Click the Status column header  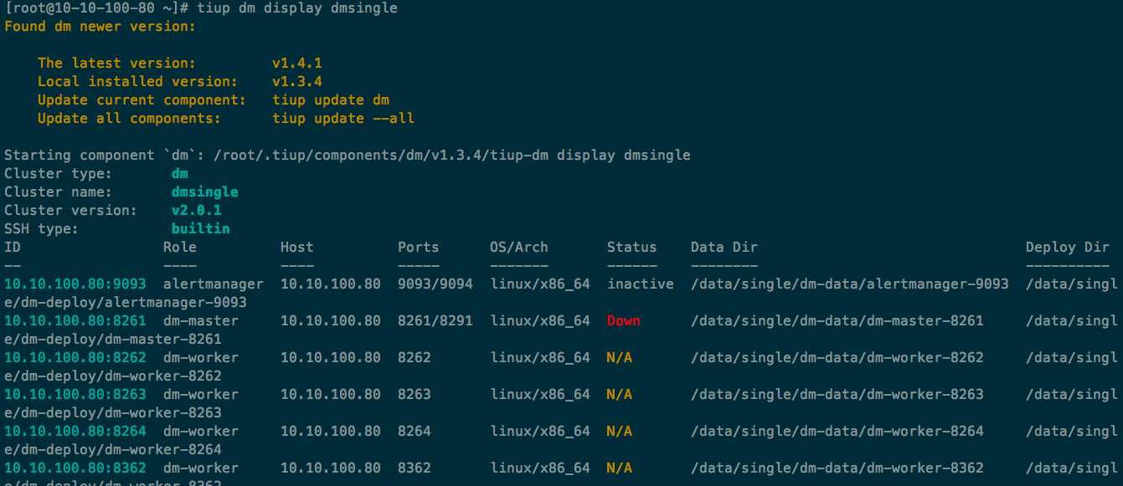(631, 247)
